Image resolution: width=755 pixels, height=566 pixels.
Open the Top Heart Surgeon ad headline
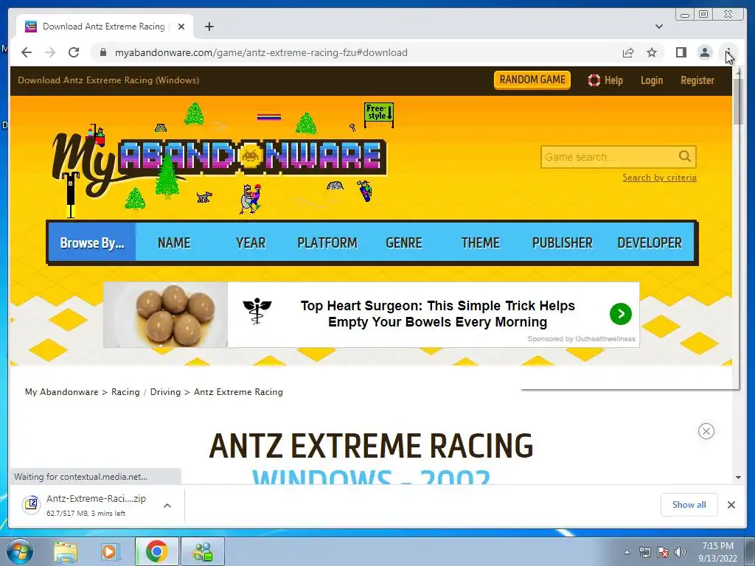point(438,314)
